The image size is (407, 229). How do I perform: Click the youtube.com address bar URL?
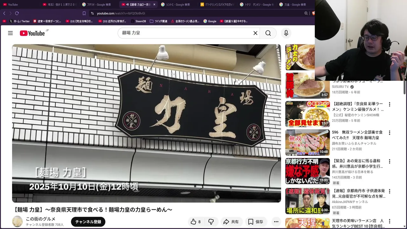tap(121, 13)
